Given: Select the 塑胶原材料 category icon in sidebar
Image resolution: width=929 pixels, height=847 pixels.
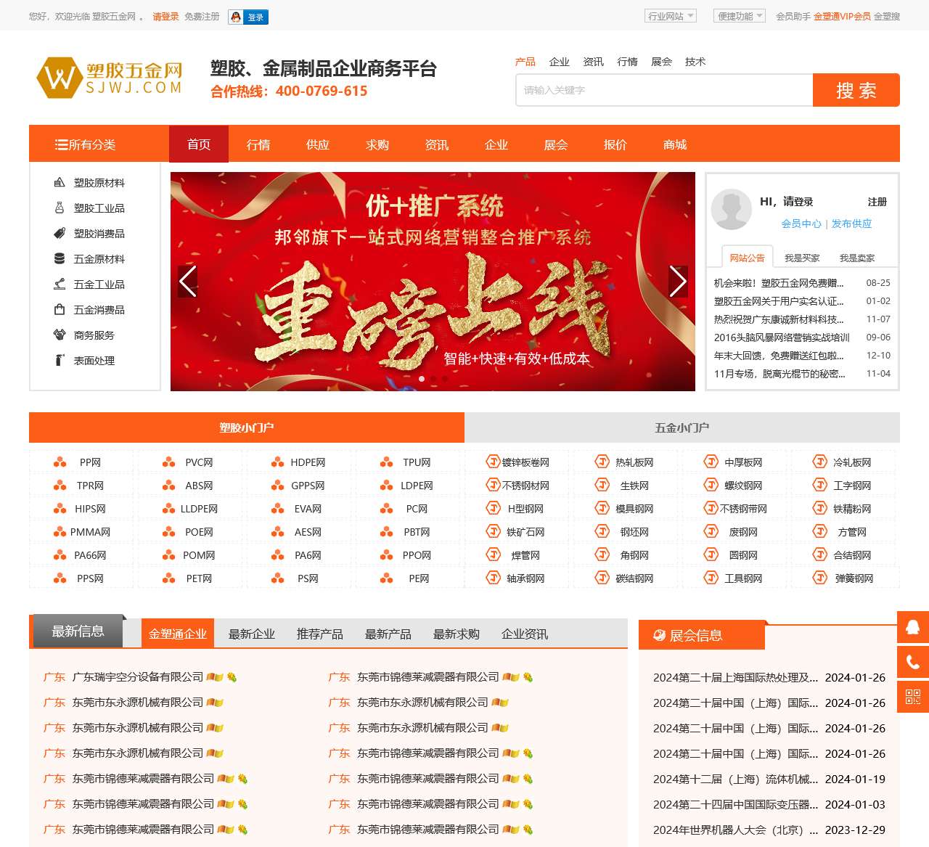Looking at the screenshot, I should tap(60, 183).
